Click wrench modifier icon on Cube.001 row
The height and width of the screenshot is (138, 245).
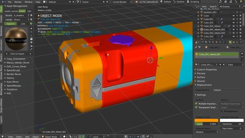pyautogui.click(x=222, y=19)
